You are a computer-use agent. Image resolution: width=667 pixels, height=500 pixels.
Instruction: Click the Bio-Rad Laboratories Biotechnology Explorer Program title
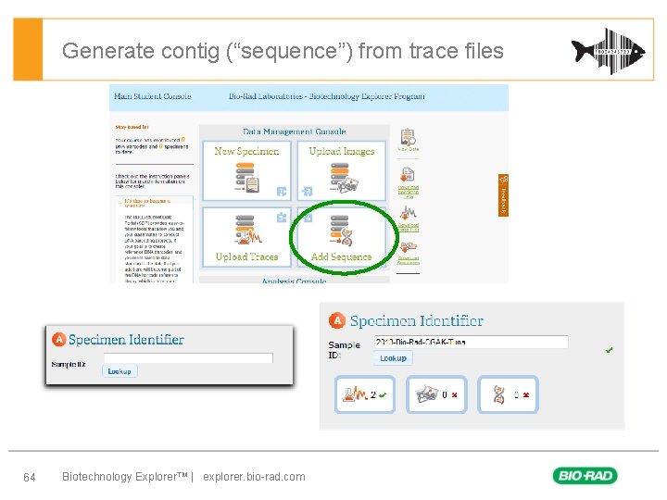pyautogui.click(x=327, y=96)
